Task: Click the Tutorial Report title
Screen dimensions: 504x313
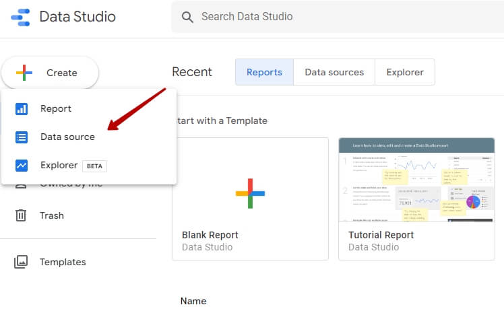Action: tap(381, 235)
